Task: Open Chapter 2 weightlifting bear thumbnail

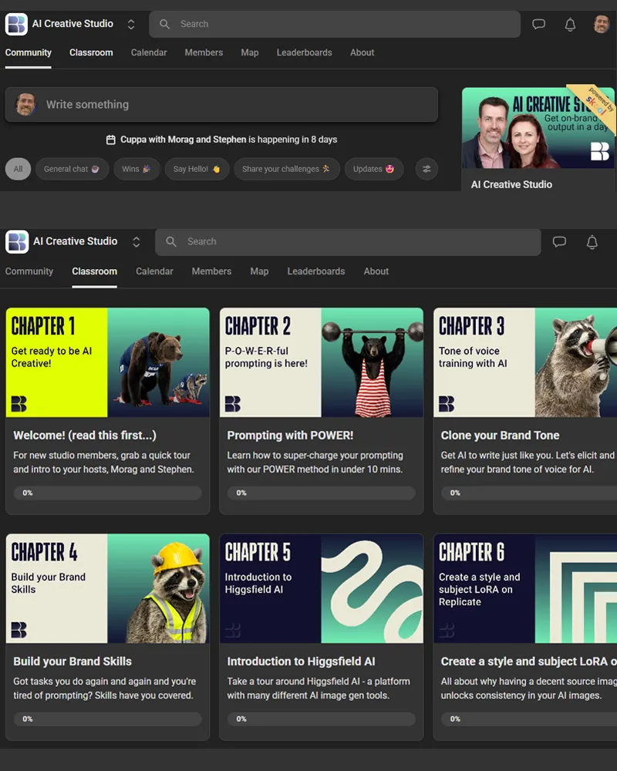Action: [x=322, y=362]
